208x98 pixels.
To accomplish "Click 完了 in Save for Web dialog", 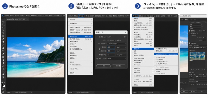I will tap(202, 91).
